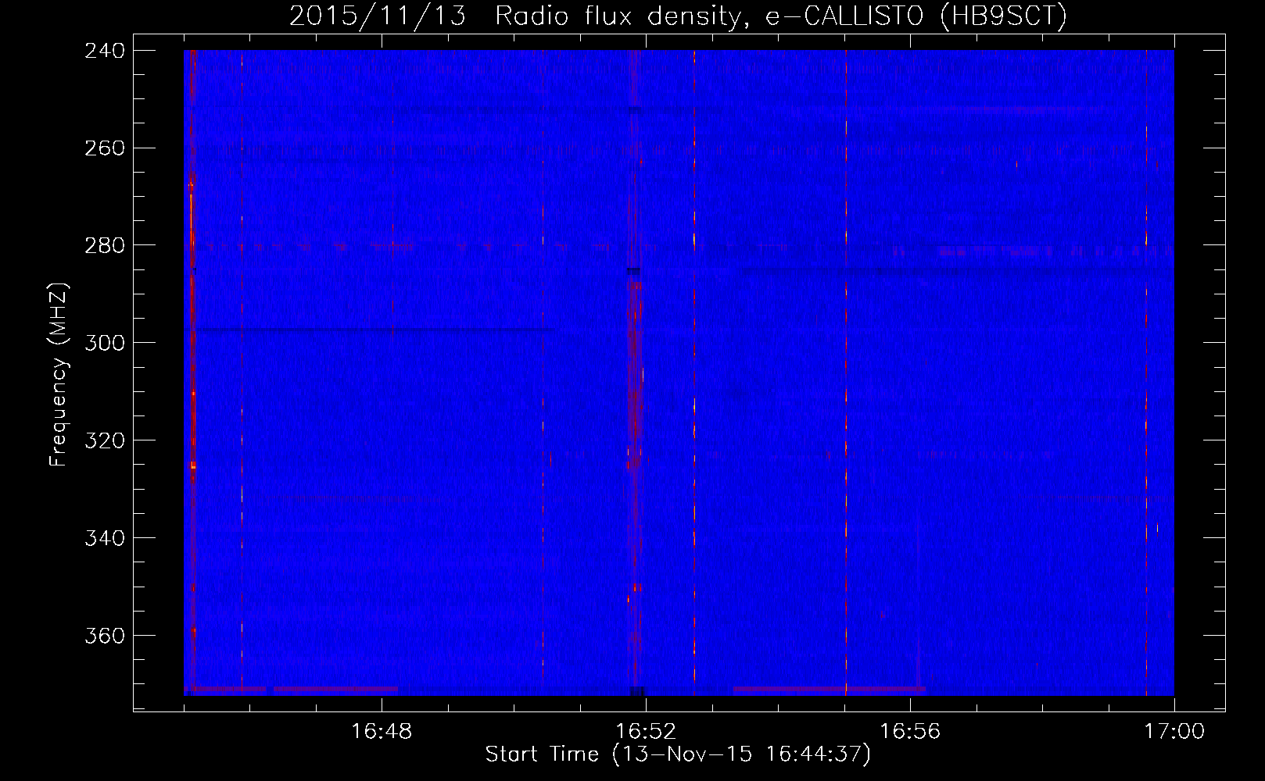The height and width of the screenshot is (781, 1265).
Task: Click the 'Frequency (MHZ)' axis label
Action: (59, 375)
